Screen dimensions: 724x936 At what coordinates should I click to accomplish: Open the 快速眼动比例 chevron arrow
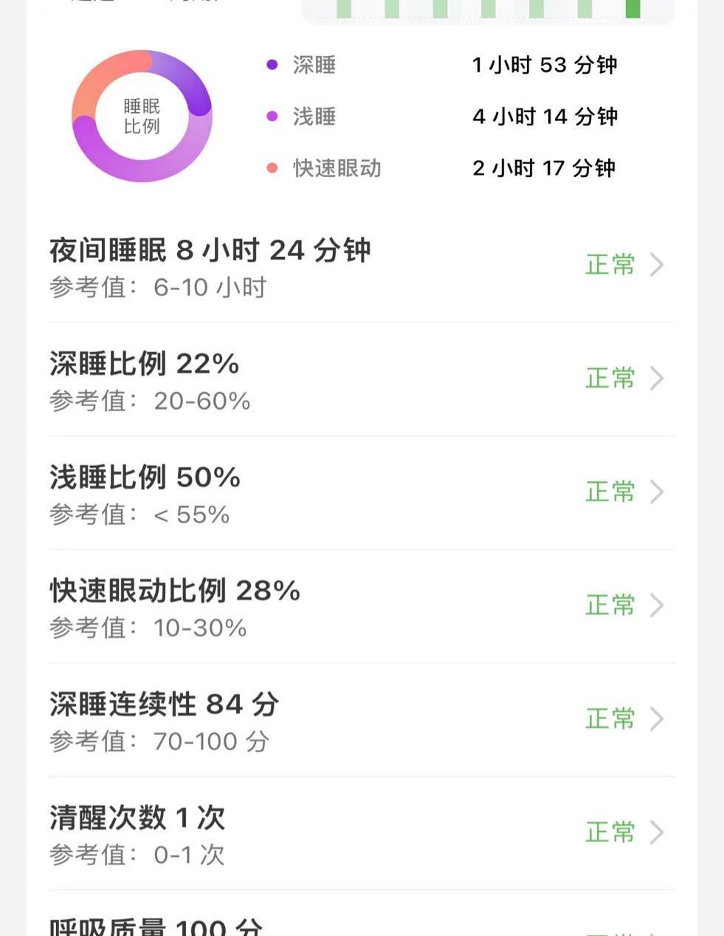pos(656,606)
